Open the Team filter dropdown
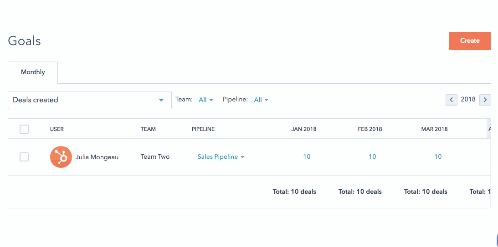The height and width of the screenshot is (247, 498). [x=206, y=100]
